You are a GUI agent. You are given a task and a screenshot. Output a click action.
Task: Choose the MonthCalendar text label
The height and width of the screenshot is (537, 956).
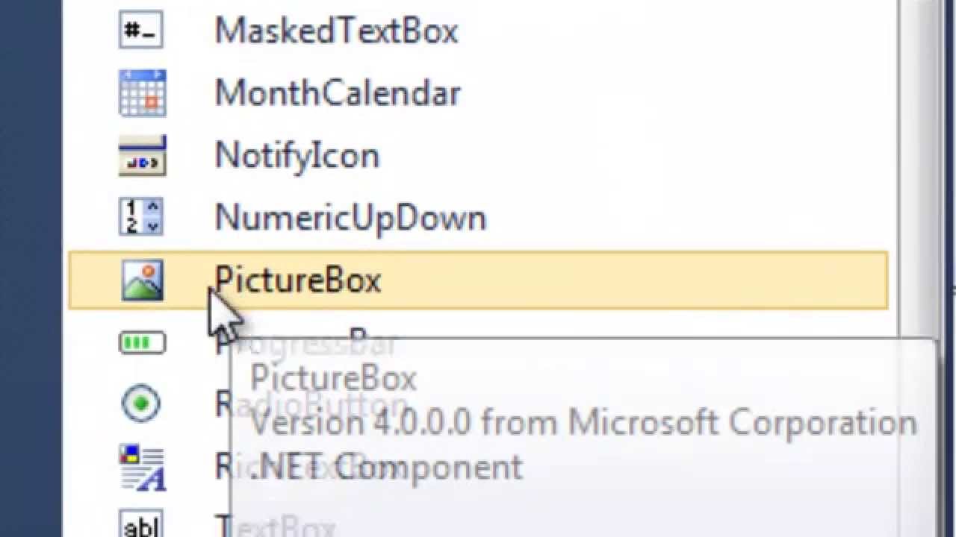pyautogui.click(x=338, y=93)
